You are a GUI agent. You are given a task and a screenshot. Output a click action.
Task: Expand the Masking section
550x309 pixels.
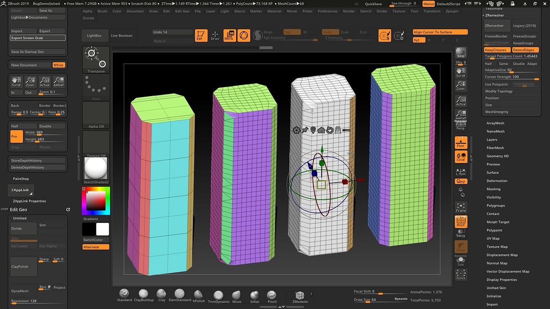coord(494,189)
